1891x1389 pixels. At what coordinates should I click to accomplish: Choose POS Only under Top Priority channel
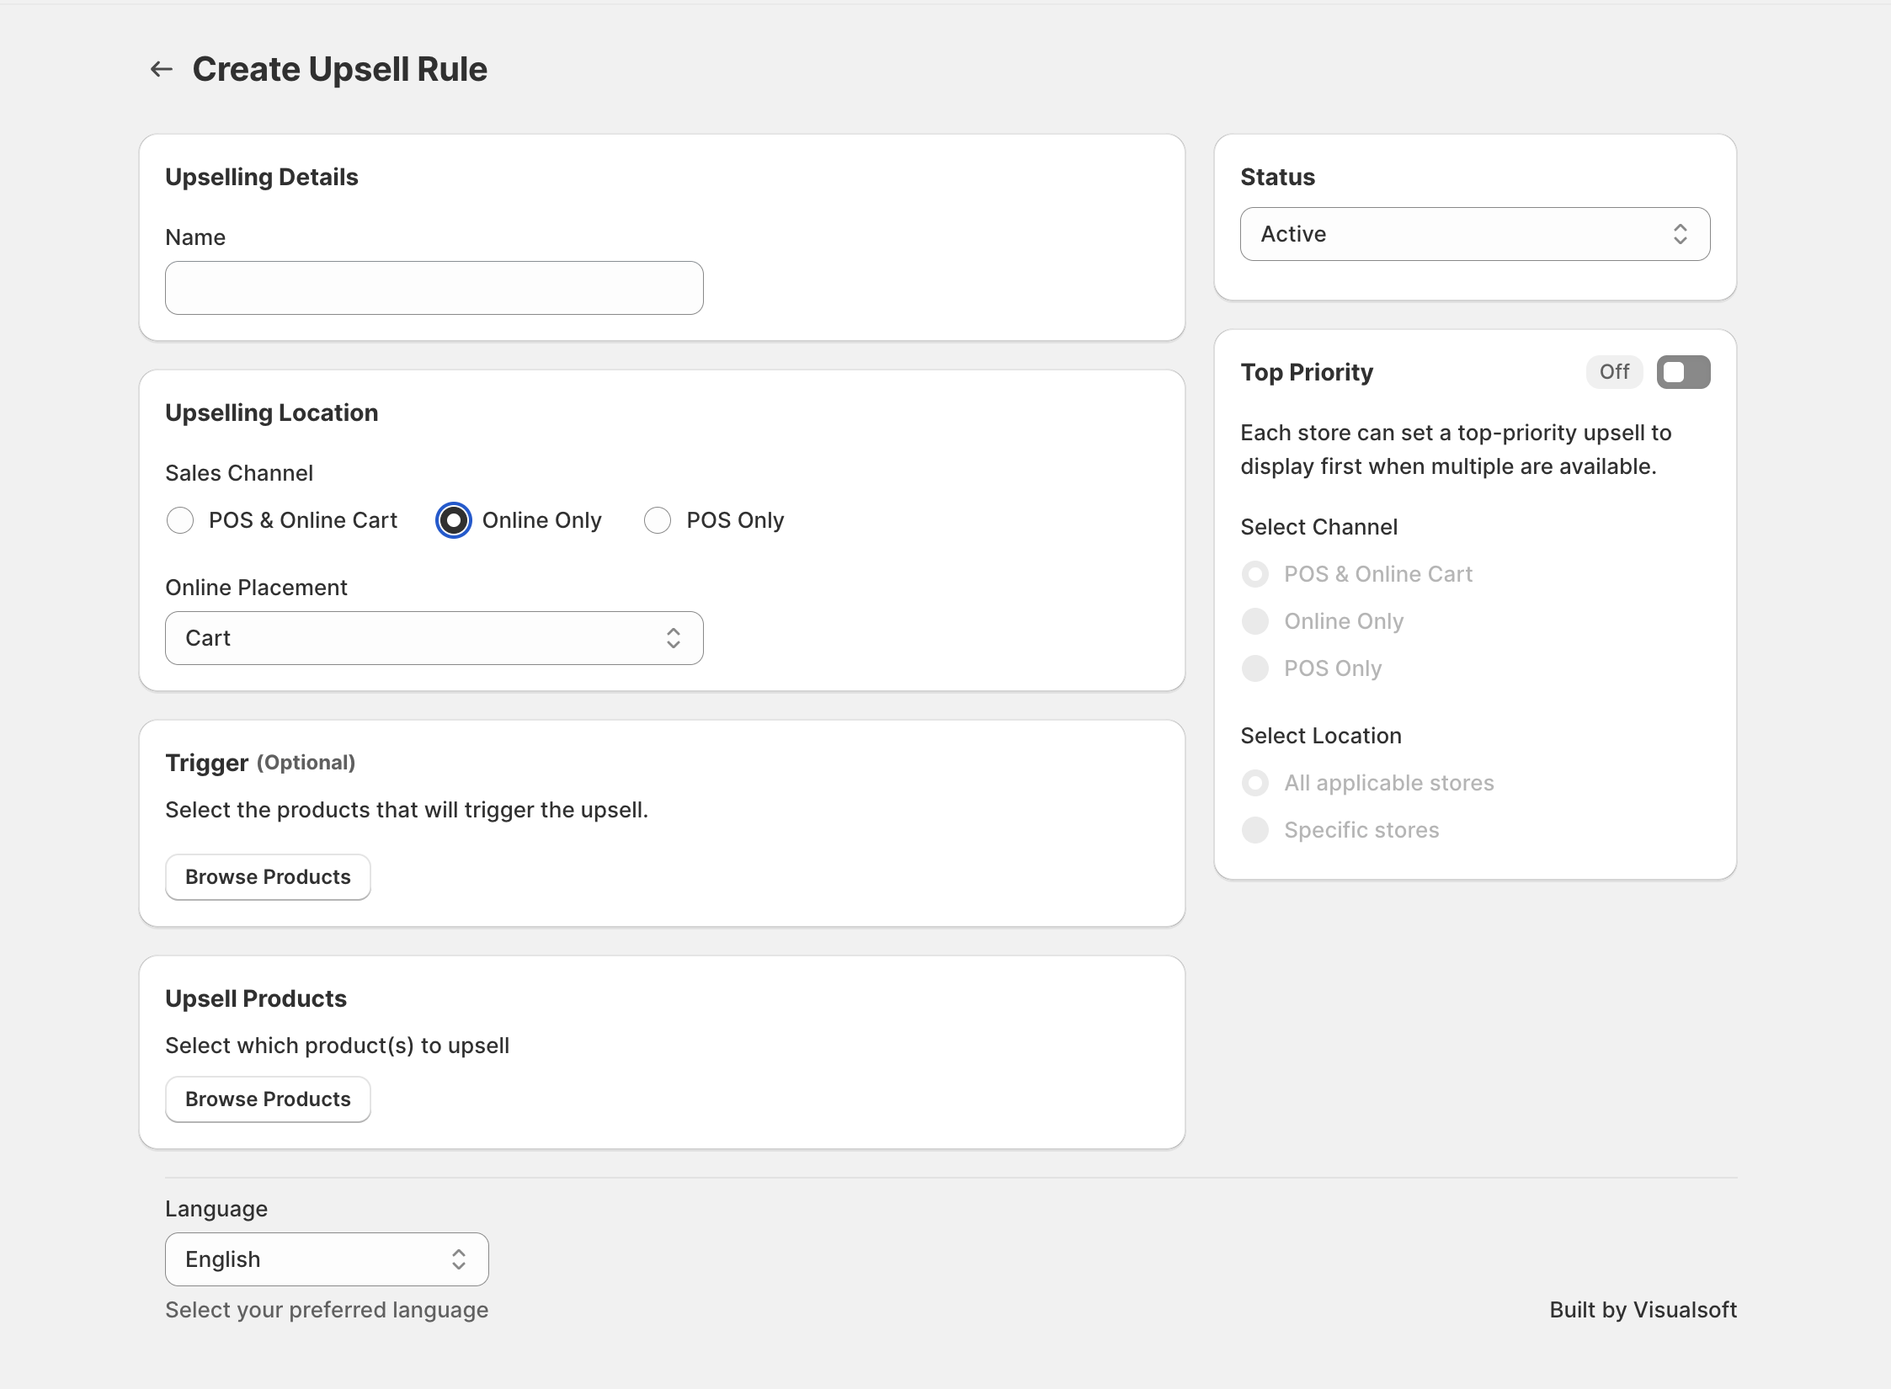pyautogui.click(x=1255, y=668)
